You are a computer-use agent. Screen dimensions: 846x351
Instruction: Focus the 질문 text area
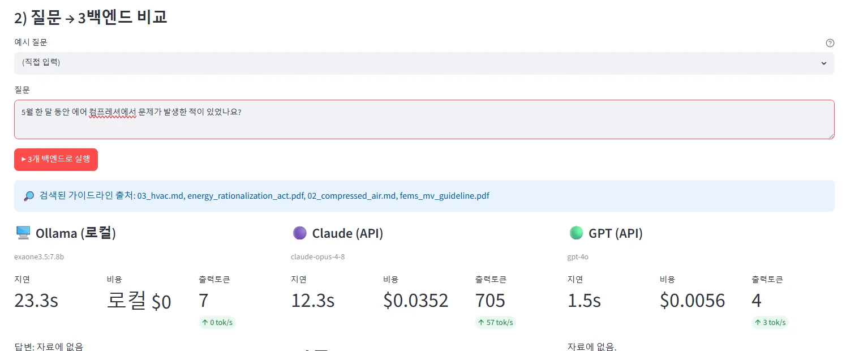tap(424, 119)
